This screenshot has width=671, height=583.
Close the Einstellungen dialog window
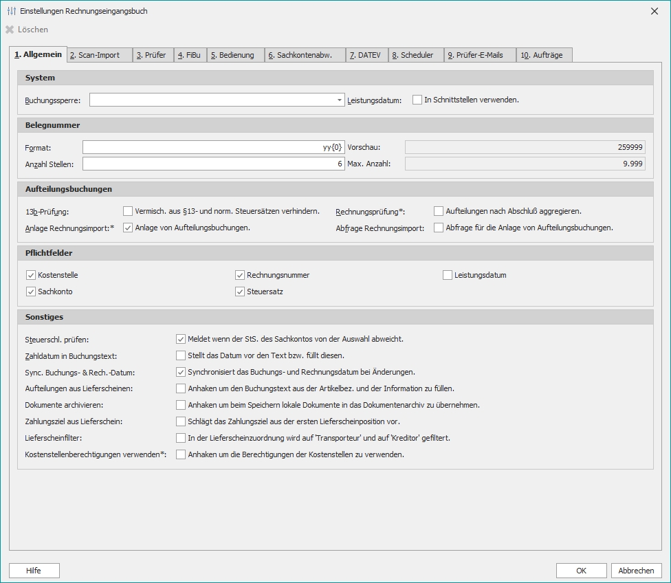point(654,11)
